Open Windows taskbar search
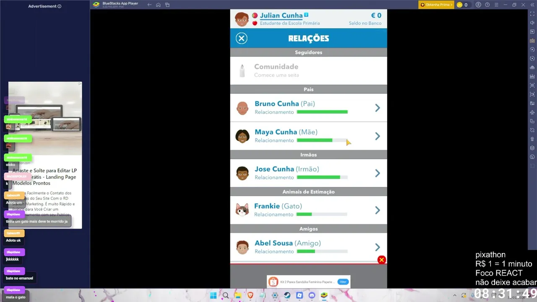Screen dimensions: 537x302 point(226,296)
